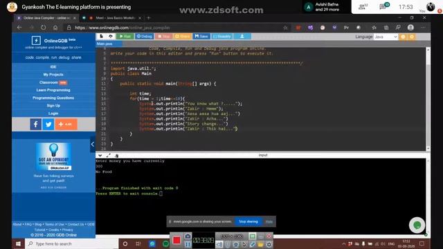The height and width of the screenshot is (249, 443).
Task: Open Programming Questions in the sidebar
Action: [53, 98]
